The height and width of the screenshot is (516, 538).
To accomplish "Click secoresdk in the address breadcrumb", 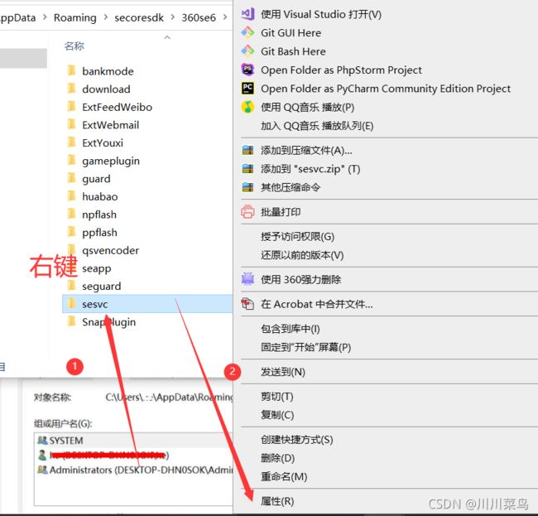I will pos(139,17).
